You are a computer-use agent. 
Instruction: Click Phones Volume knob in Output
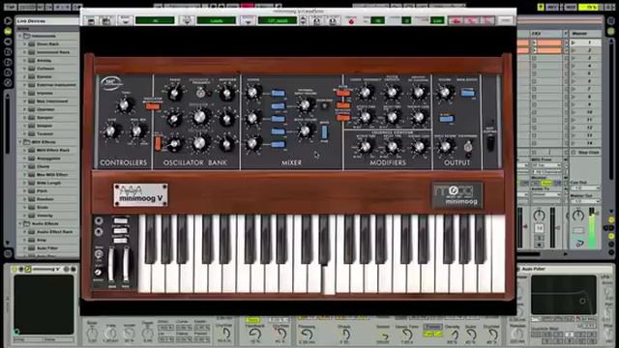pyautogui.click(x=445, y=147)
